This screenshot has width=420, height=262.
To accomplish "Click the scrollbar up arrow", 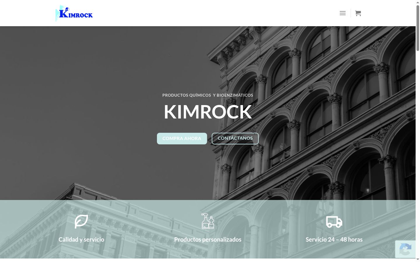I will [x=418, y=2].
